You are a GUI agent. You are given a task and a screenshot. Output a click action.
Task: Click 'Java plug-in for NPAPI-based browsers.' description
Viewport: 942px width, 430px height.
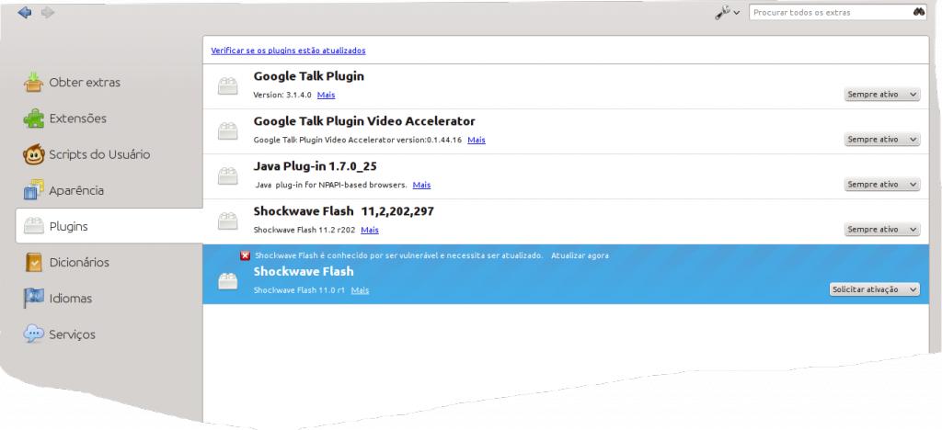point(331,185)
